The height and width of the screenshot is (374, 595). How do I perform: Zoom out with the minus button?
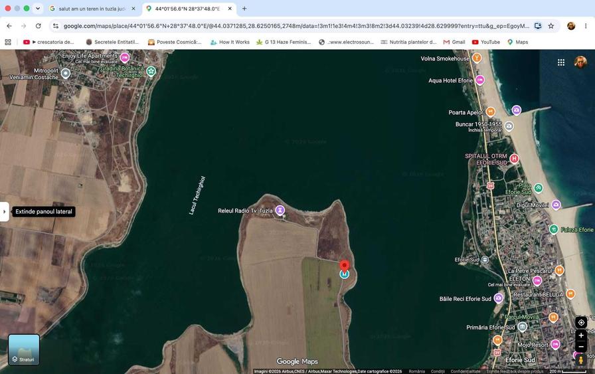tap(581, 347)
